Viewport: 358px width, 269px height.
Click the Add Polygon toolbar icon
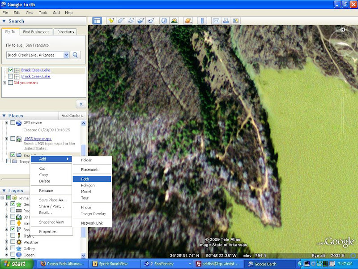121,21
